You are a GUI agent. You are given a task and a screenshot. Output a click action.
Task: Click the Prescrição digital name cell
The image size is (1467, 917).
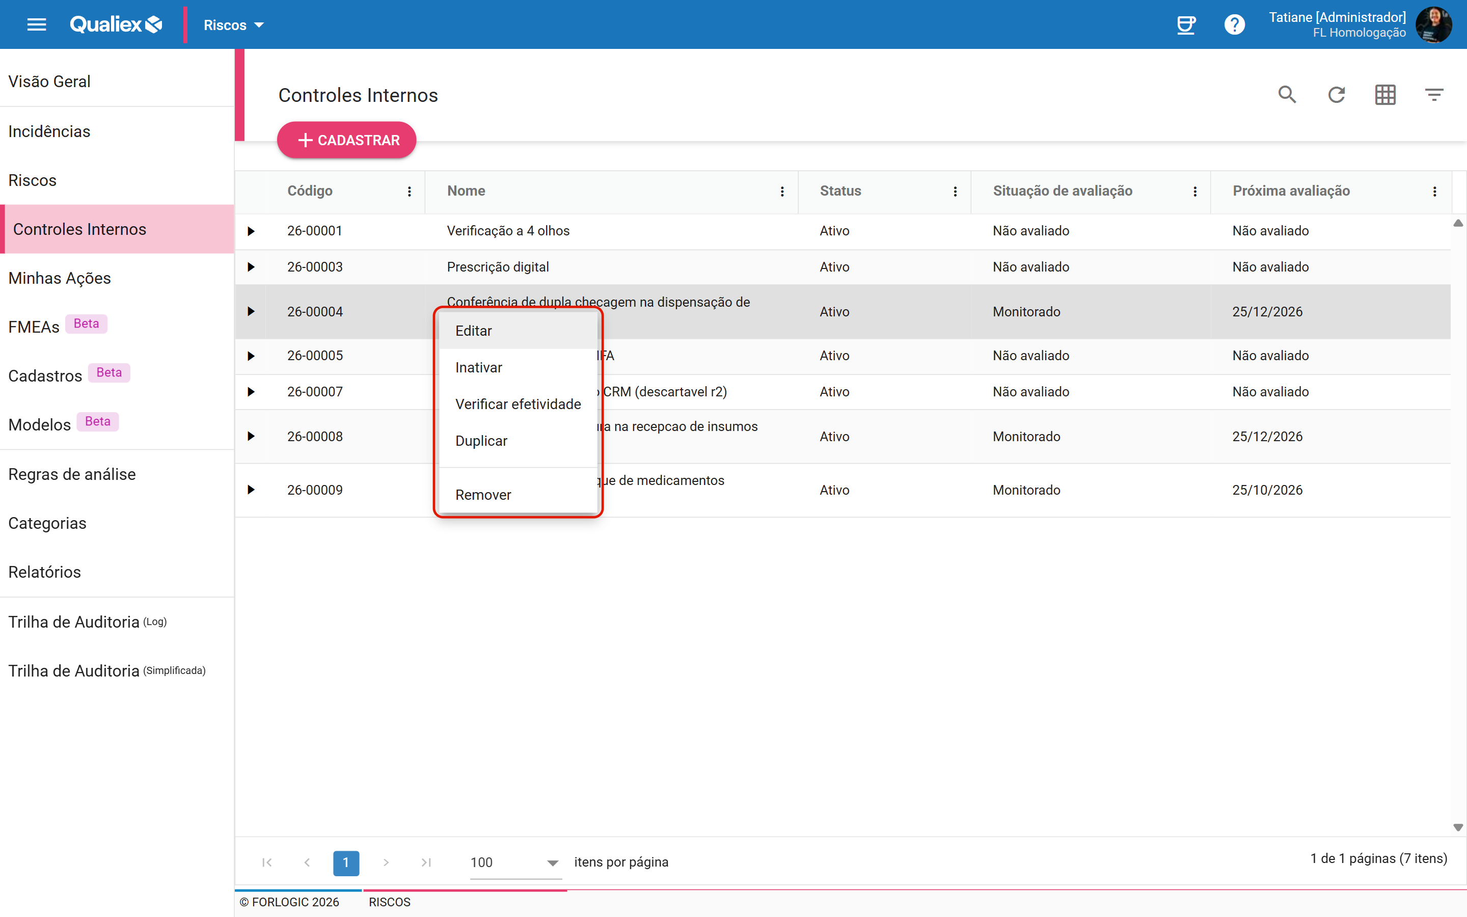coord(611,267)
